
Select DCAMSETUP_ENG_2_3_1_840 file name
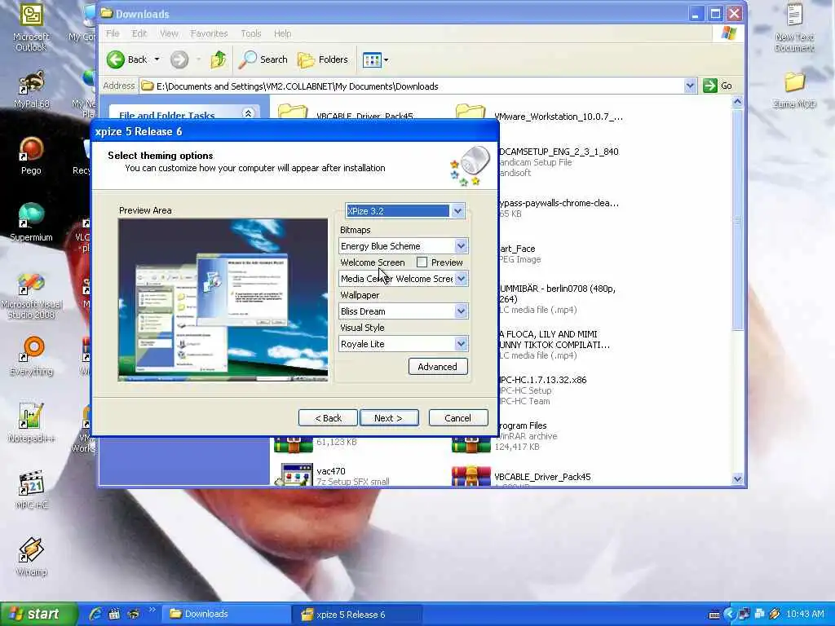[559, 151]
